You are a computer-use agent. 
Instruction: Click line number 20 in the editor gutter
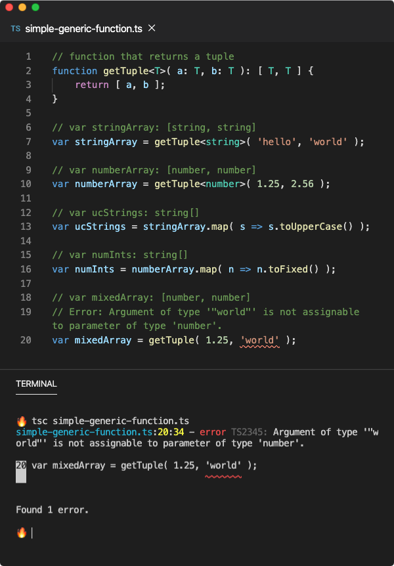tap(26, 340)
